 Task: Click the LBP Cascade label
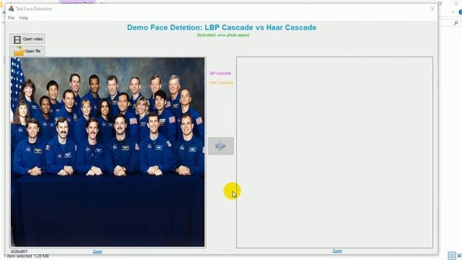[220, 73]
